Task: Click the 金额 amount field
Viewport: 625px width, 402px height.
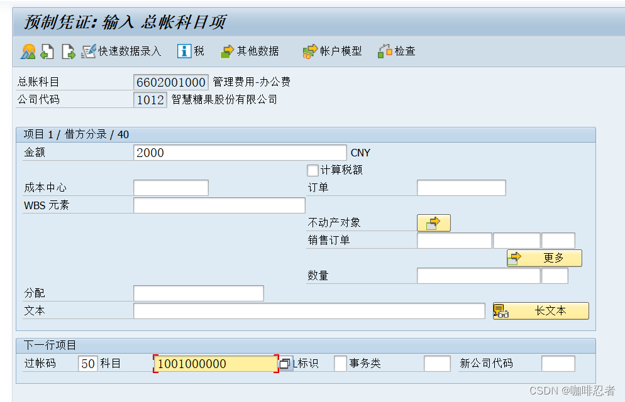Action: pyautogui.click(x=240, y=153)
